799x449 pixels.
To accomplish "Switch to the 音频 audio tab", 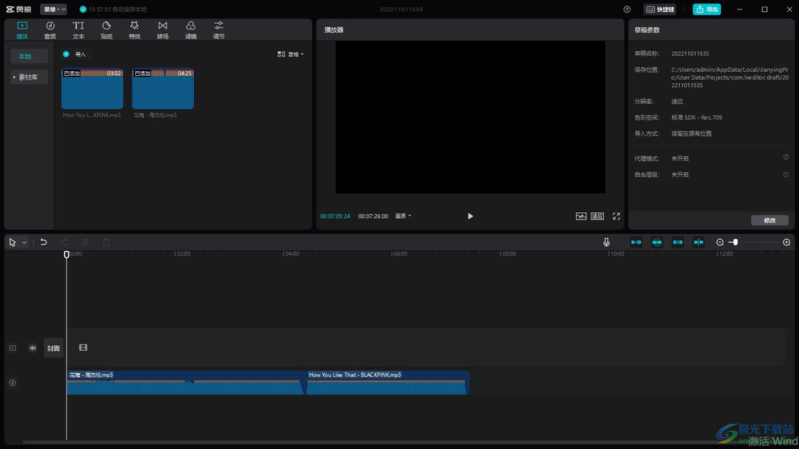I will pos(50,29).
